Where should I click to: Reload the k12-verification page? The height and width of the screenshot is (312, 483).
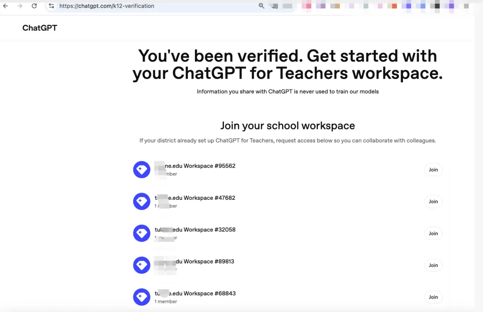[x=34, y=6]
